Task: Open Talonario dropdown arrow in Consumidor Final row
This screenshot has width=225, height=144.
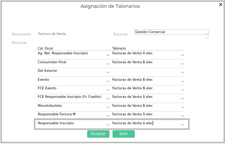Action: point(183,64)
